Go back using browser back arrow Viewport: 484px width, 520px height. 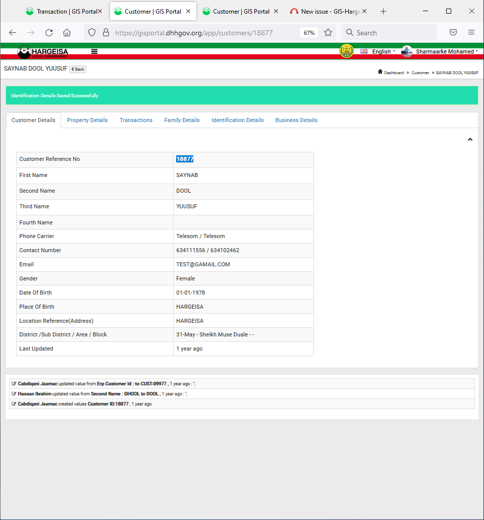[x=13, y=32]
